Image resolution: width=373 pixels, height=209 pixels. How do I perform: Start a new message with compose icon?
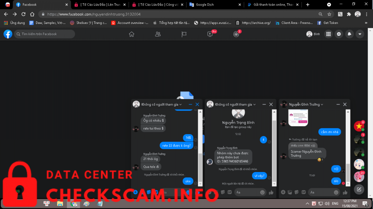[x=359, y=189]
